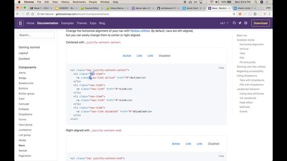287x161 pixels.
Task: Click the docs Search field
Action: (x=36, y=35)
